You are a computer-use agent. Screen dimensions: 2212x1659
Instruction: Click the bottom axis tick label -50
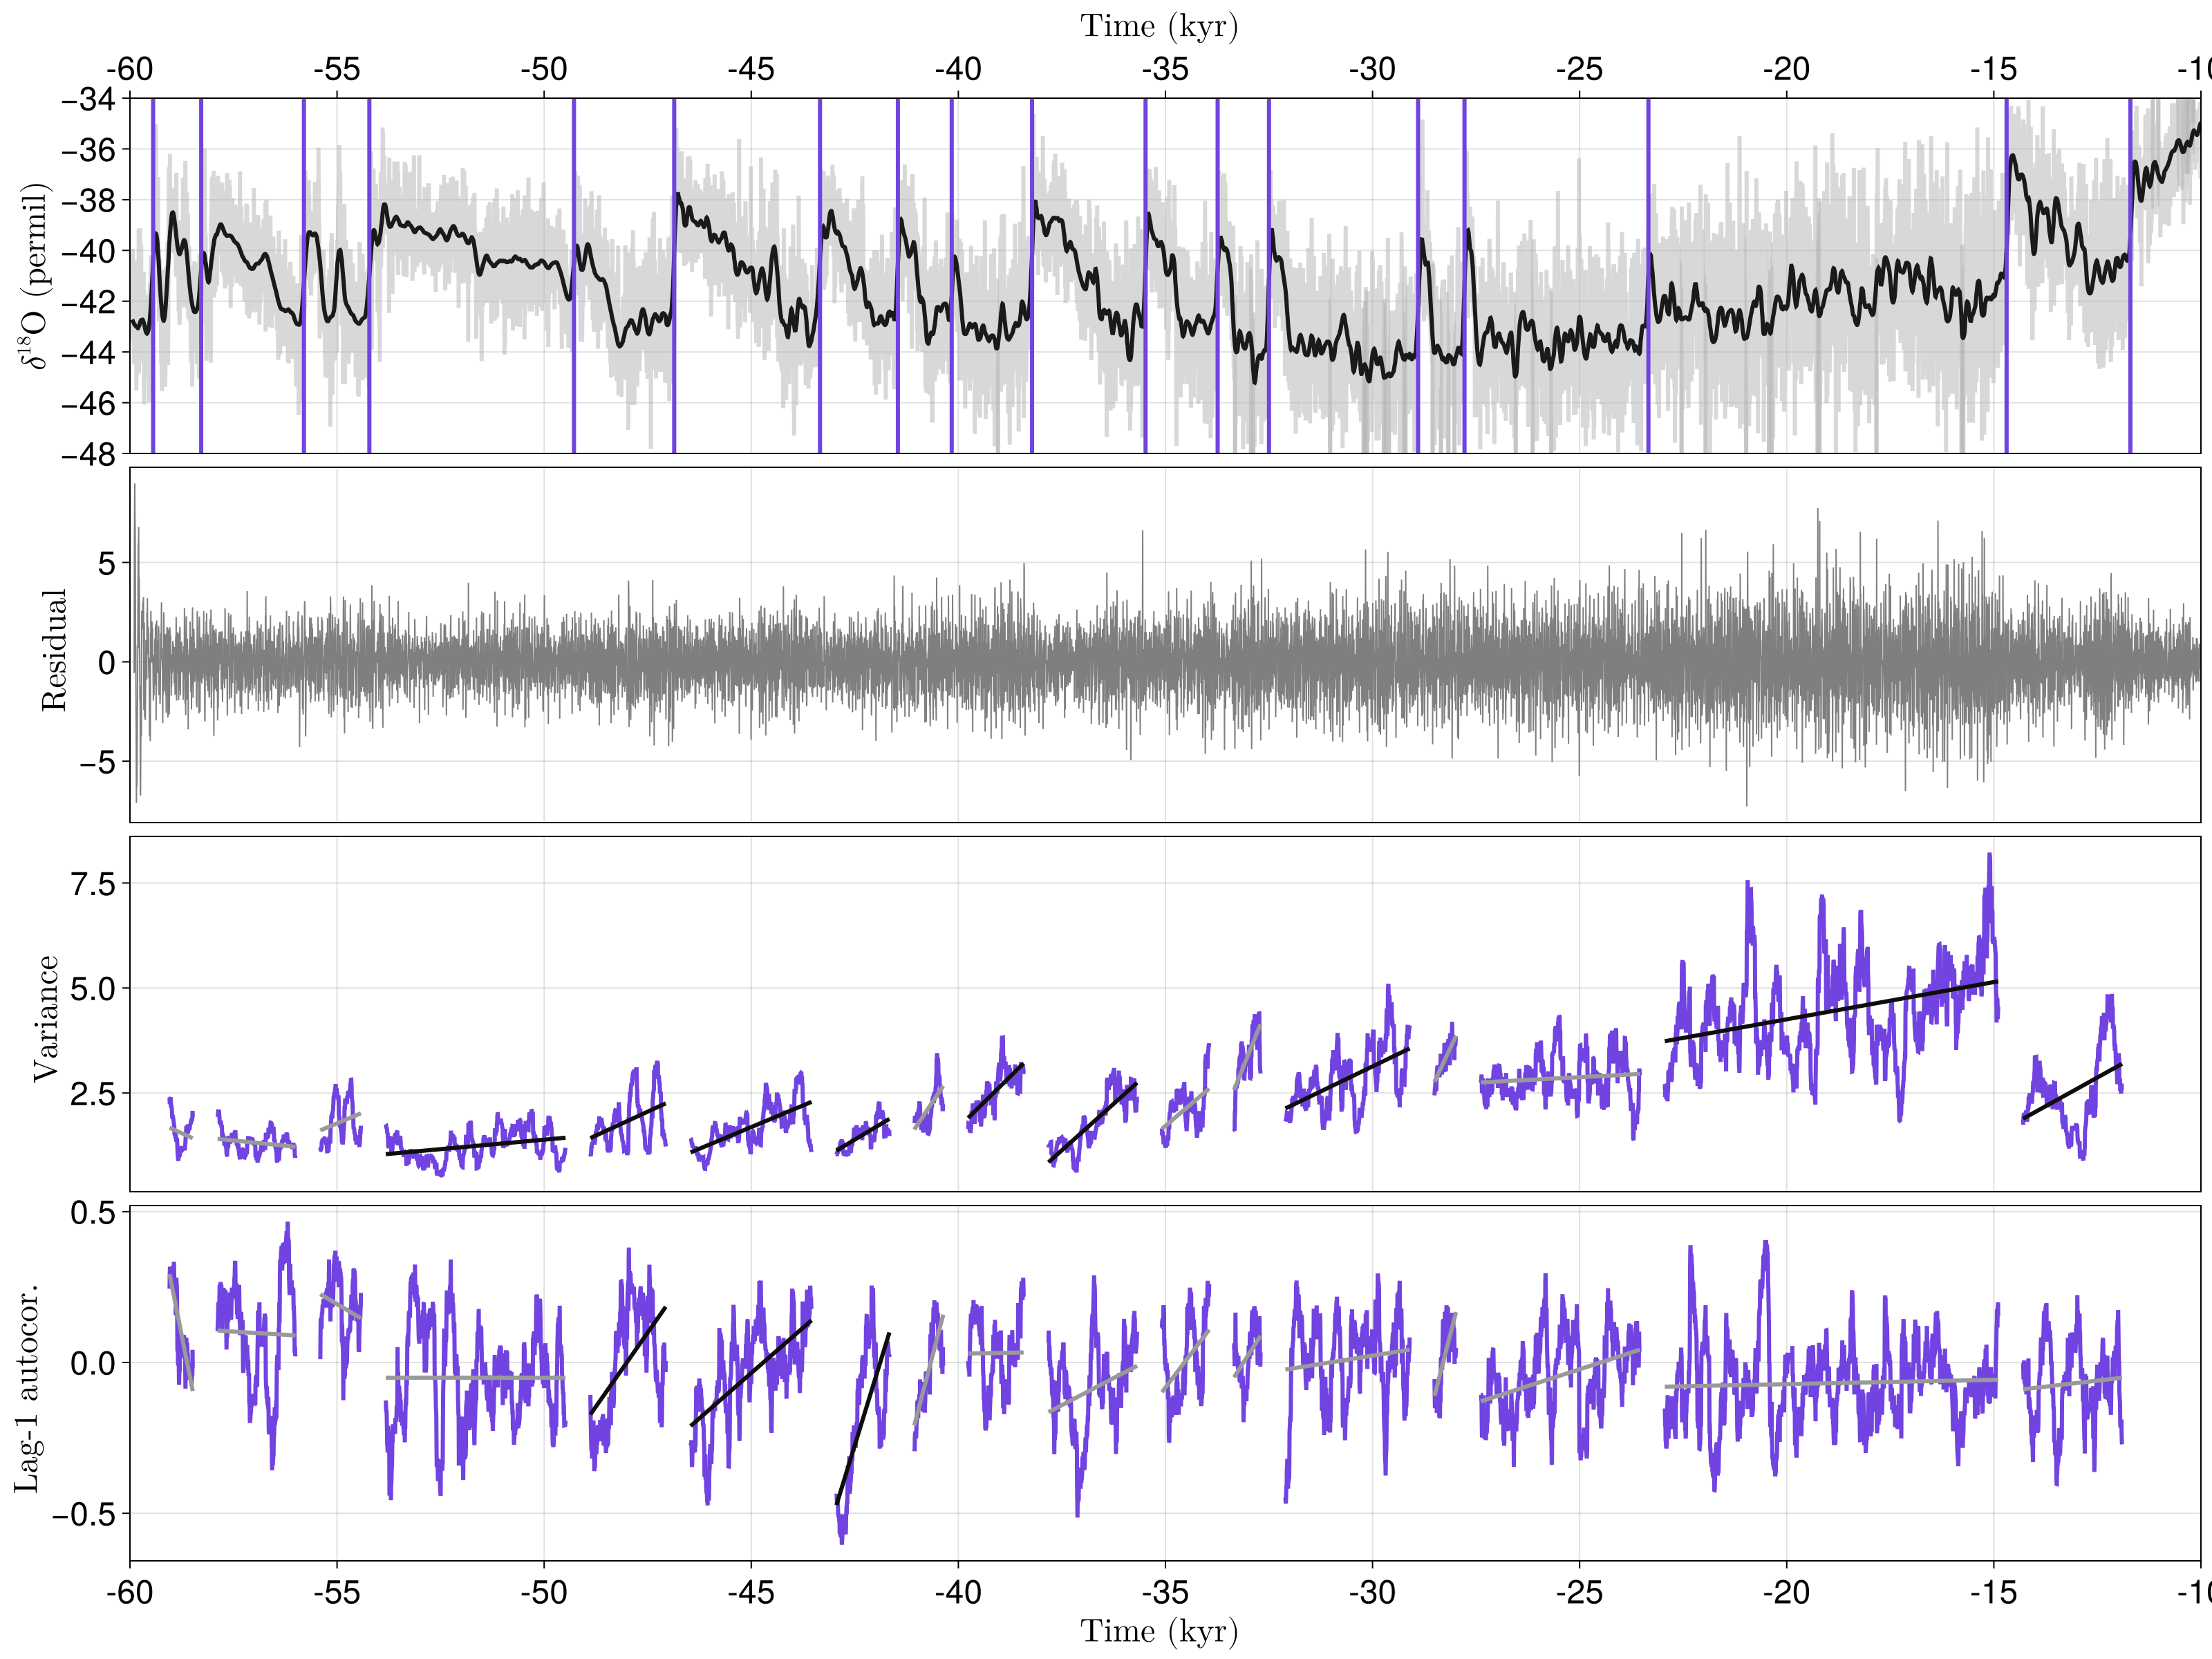point(544,1591)
